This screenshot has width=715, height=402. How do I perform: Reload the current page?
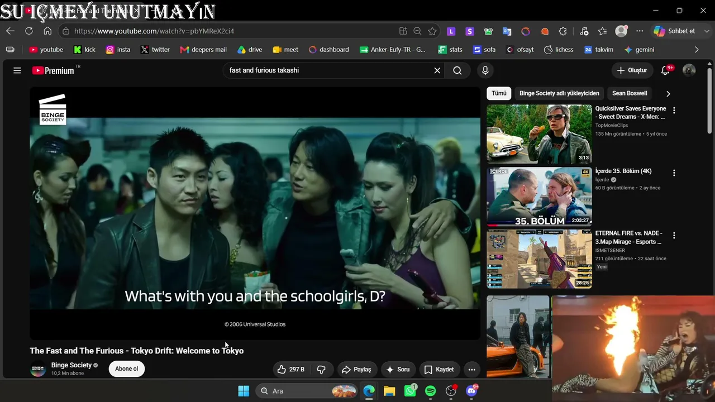(29, 31)
